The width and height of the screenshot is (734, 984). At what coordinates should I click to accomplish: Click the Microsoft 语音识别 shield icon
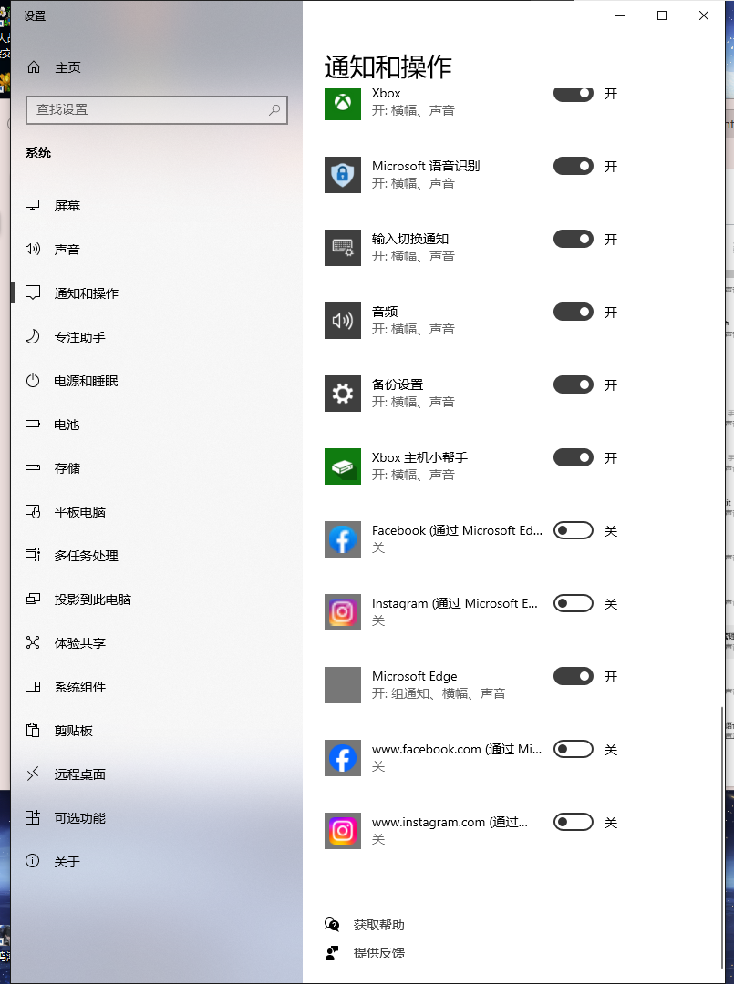point(343,174)
